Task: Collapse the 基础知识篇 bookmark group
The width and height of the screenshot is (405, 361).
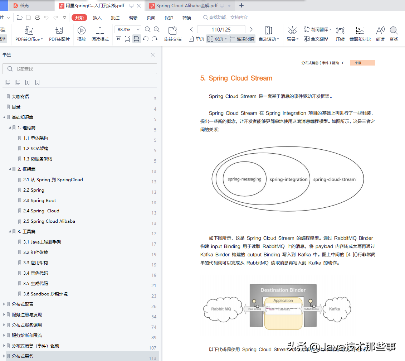Action: 4,117
